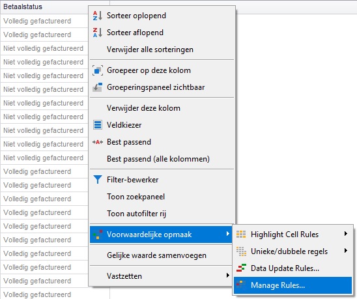Click the A-Z sort ascending icon
Screen dimensions: 357x299
point(98,16)
